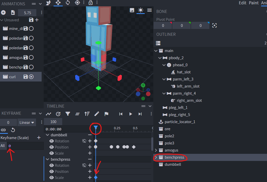
Task: Toggle graph editor in Timeline toolbar
Action: [x=48, y=114]
